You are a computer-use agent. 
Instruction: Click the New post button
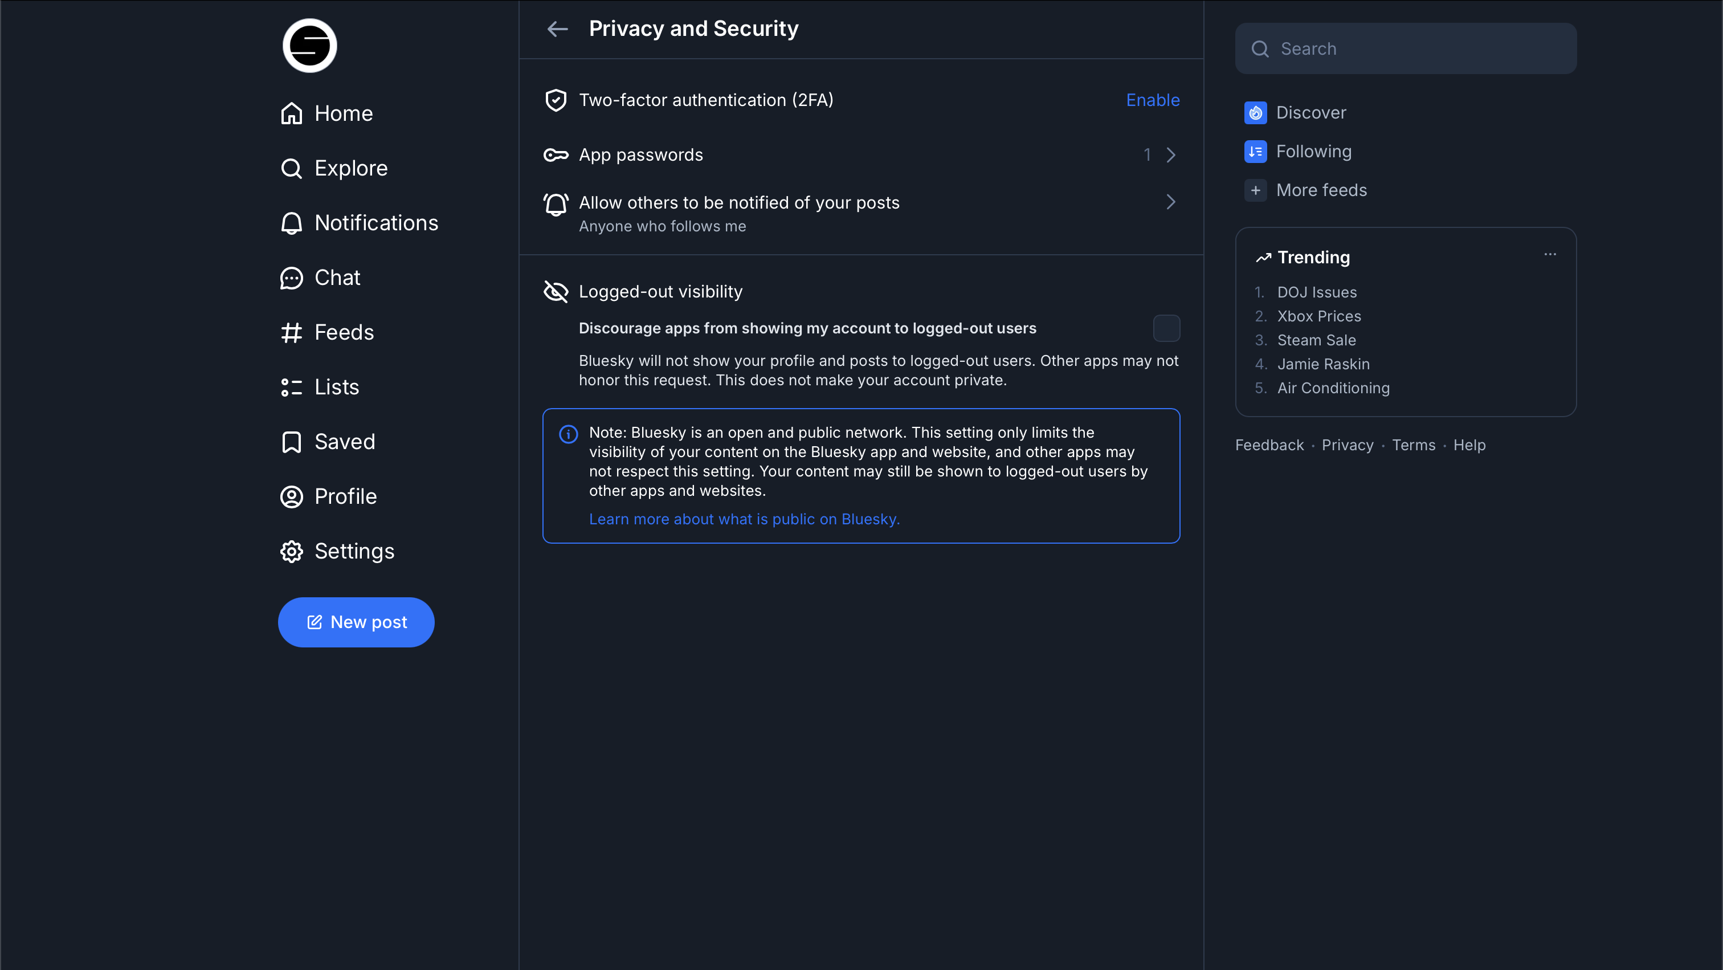click(356, 622)
